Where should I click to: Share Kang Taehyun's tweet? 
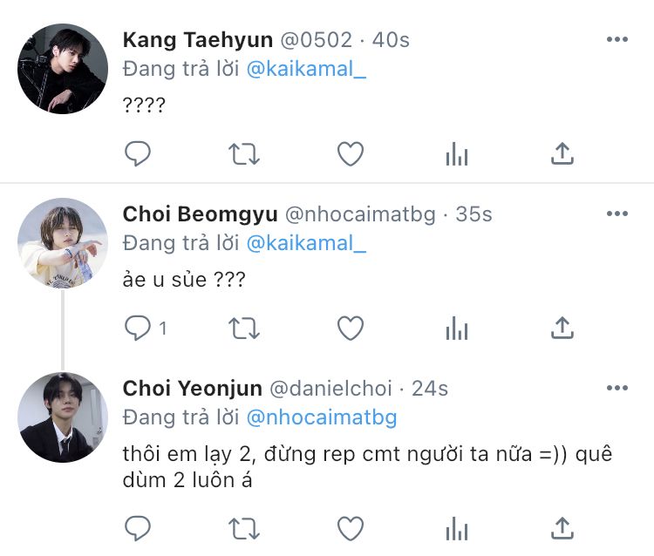562,154
